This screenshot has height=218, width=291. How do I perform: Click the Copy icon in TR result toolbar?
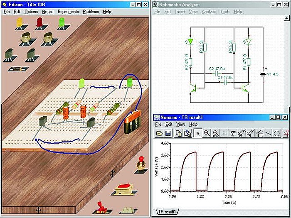coord(179,133)
